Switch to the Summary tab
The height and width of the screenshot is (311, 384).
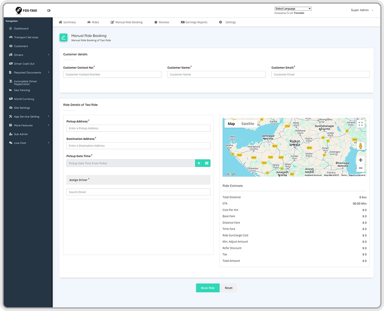coord(67,22)
